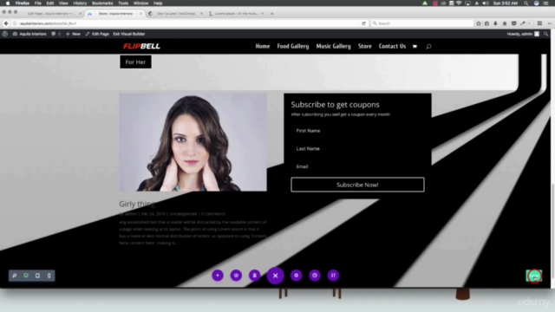Image resolution: width=555 pixels, height=312 pixels.
Task: Open Firefox History menu
Action: tap(80, 3)
